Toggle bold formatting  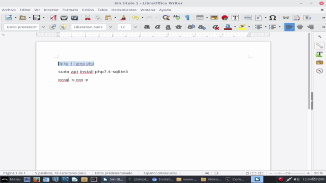(x=147, y=27)
